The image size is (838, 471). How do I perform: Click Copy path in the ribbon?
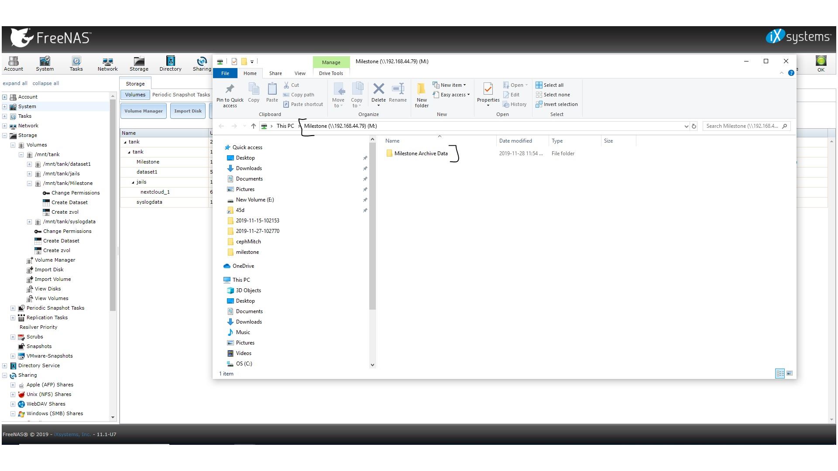coord(299,95)
